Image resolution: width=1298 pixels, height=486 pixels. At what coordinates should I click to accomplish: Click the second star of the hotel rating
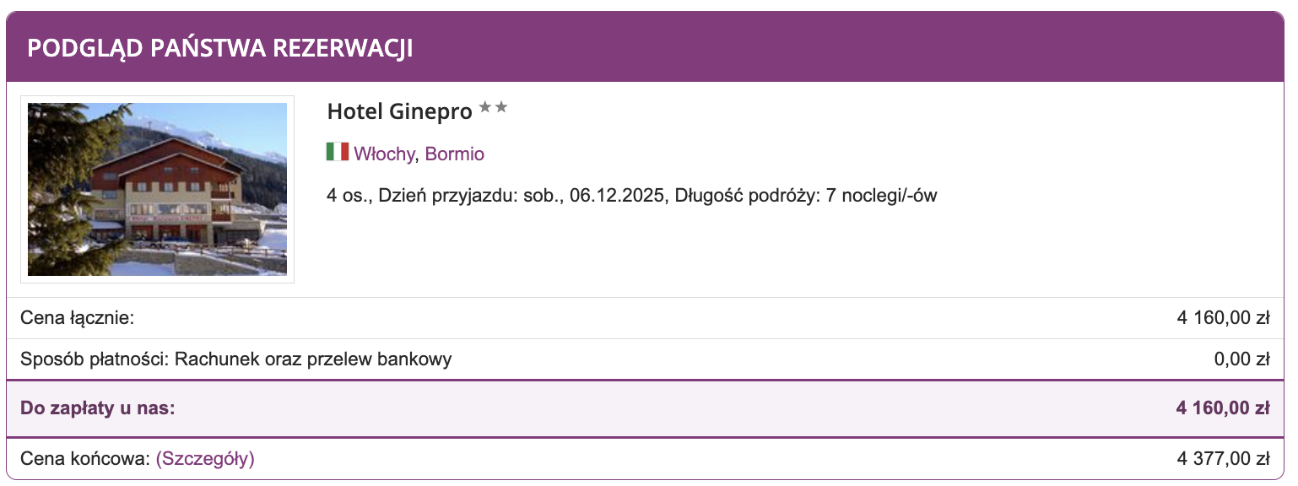503,107
